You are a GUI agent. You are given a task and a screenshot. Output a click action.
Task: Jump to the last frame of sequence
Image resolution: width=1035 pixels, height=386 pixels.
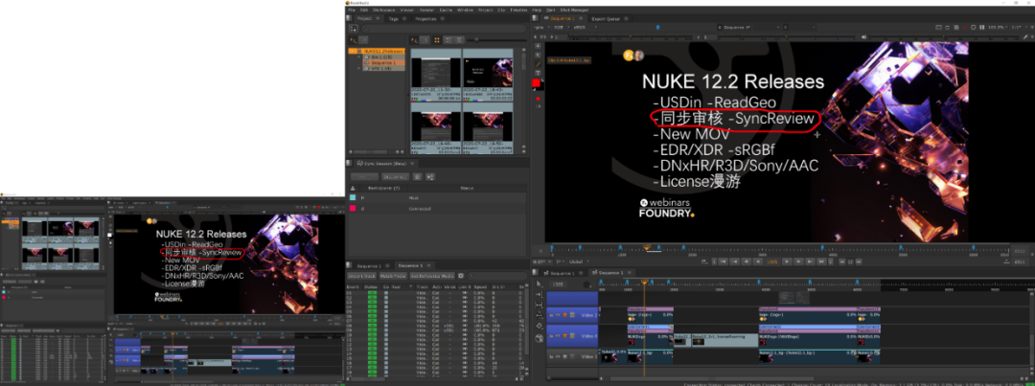[821, 261]
